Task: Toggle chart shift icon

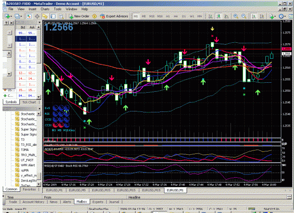Action: coord(262,16)
